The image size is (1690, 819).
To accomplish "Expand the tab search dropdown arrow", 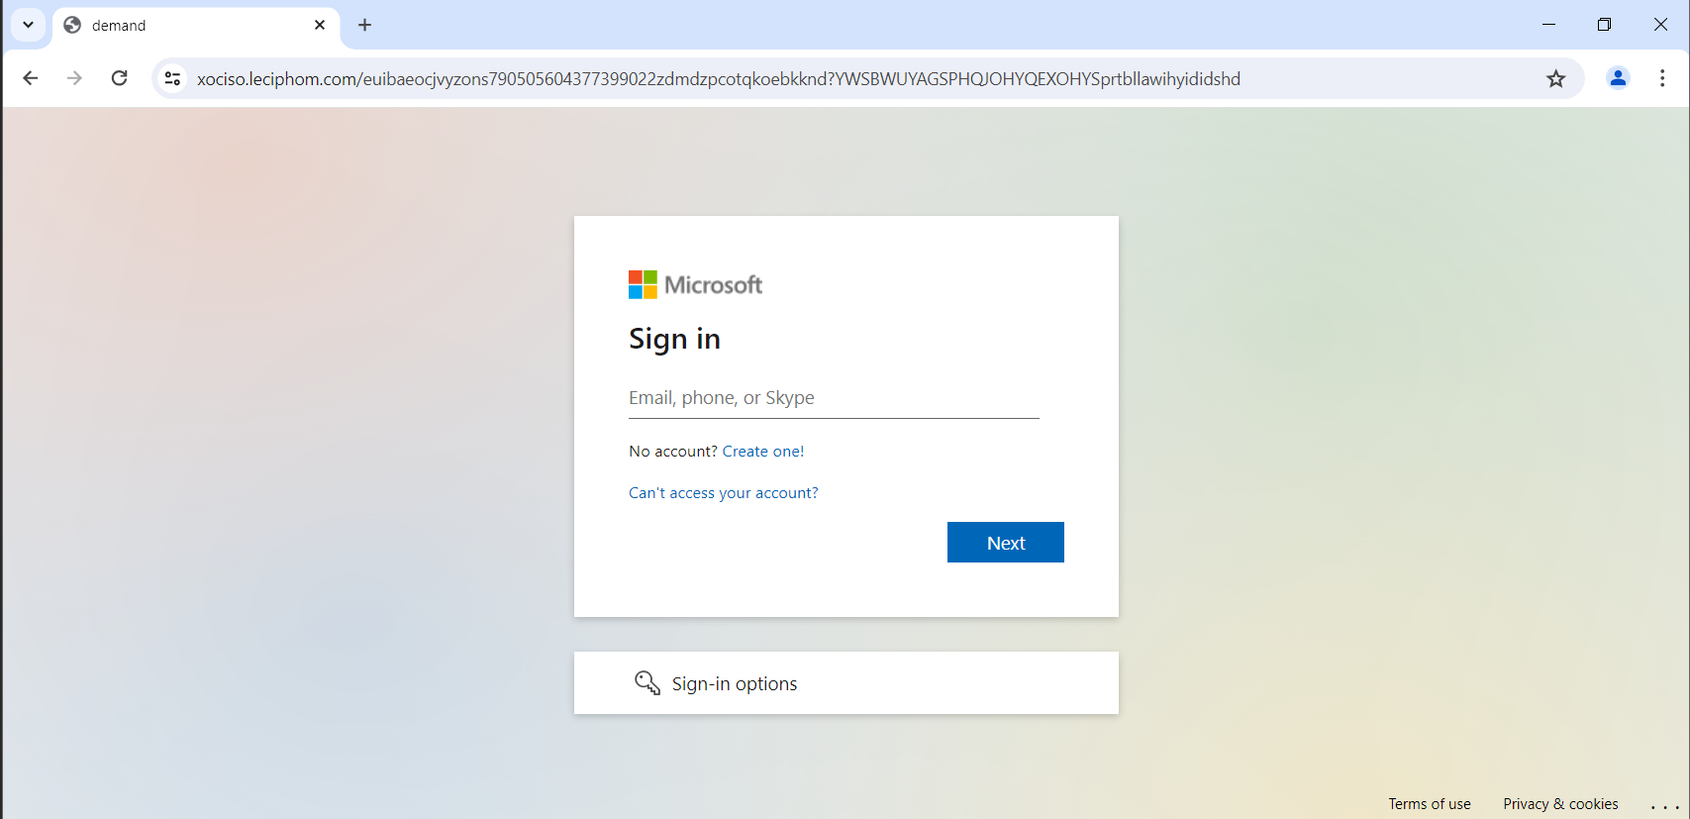I will coord(28,25).
